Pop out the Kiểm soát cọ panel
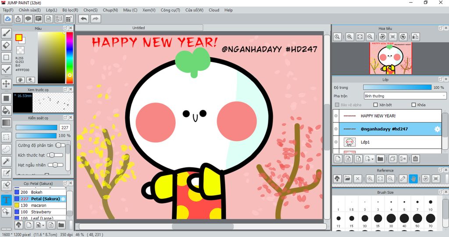 [x=65, y=117]
